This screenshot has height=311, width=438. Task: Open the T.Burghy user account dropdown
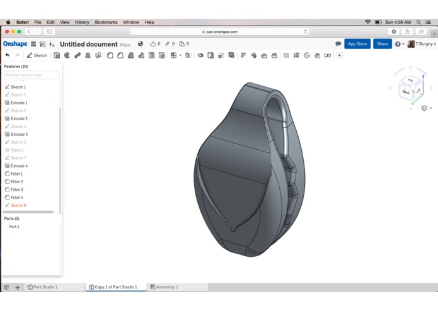(422, 44)
